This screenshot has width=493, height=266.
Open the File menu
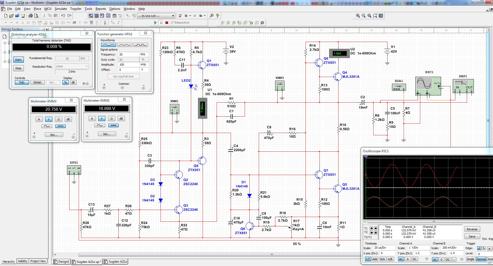click(x=10, y=9)
